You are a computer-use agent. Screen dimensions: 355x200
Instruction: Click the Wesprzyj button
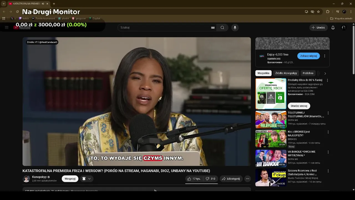click(70, 179)
